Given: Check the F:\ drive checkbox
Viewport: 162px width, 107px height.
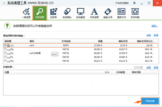Looking at the screenshot, I should click(5, 57).
